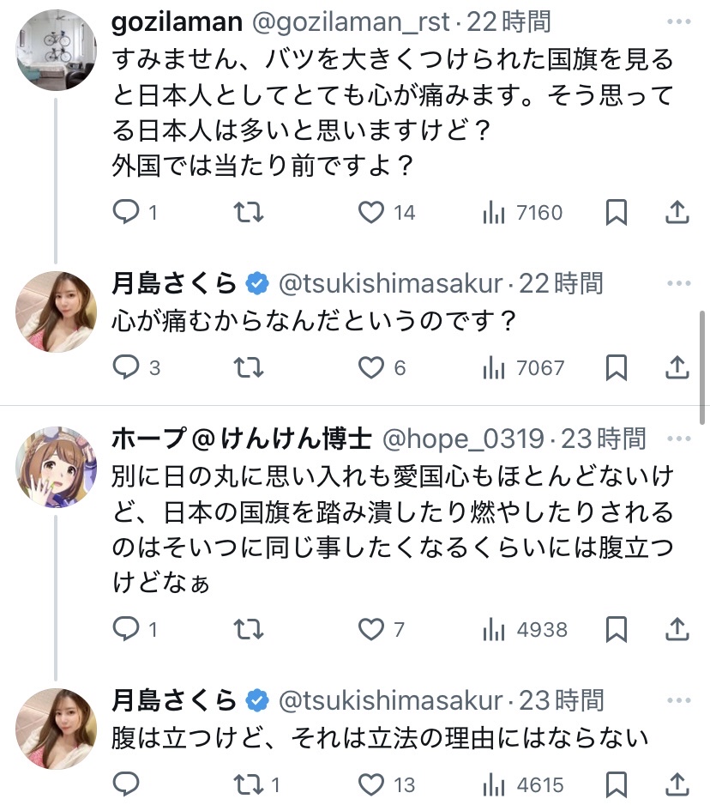Viewport: 710px width, 811px height.
Task: Like 月島さくら's reply with 6 likes
Action: pos(371,368)
